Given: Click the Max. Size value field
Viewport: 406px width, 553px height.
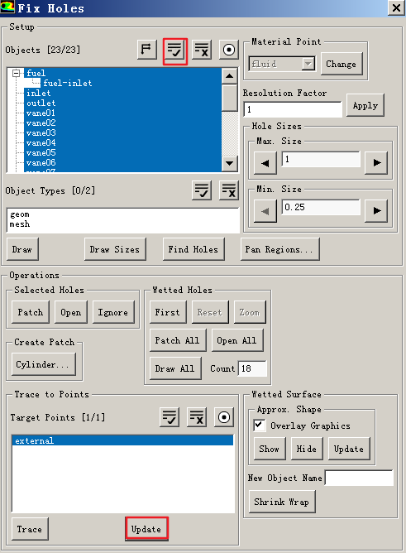Looking at the screenshot, I should [x=321, y=159].
